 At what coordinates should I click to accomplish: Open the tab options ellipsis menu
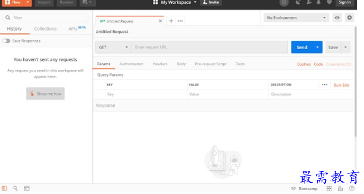[180, 21]
